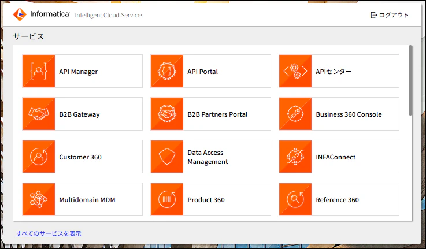Click the Intelligent Cloud Services title text
Viewport: 426px width, 249px height.
pyautogui.click(x=109, y=15)
